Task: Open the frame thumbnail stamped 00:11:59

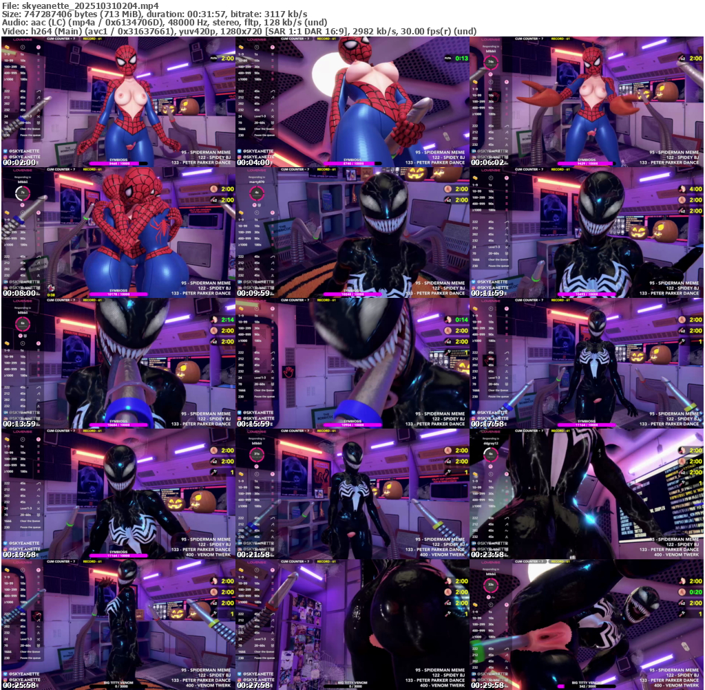Action: (587, 233)
